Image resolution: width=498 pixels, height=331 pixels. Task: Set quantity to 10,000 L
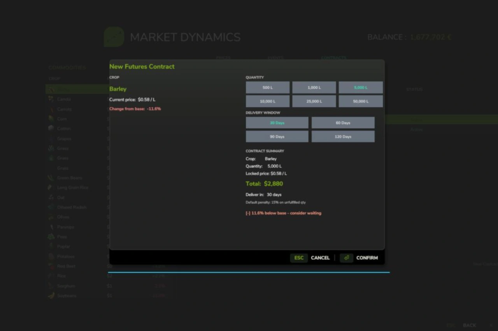268,101
